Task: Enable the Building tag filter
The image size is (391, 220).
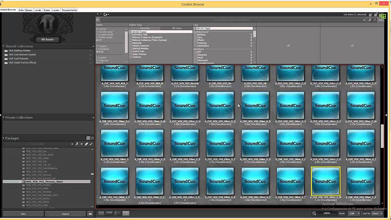Action: click(195, 35)
